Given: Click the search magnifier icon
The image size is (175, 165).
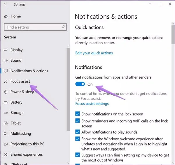Looking at the screenshot, I should (x=63, y=27).
